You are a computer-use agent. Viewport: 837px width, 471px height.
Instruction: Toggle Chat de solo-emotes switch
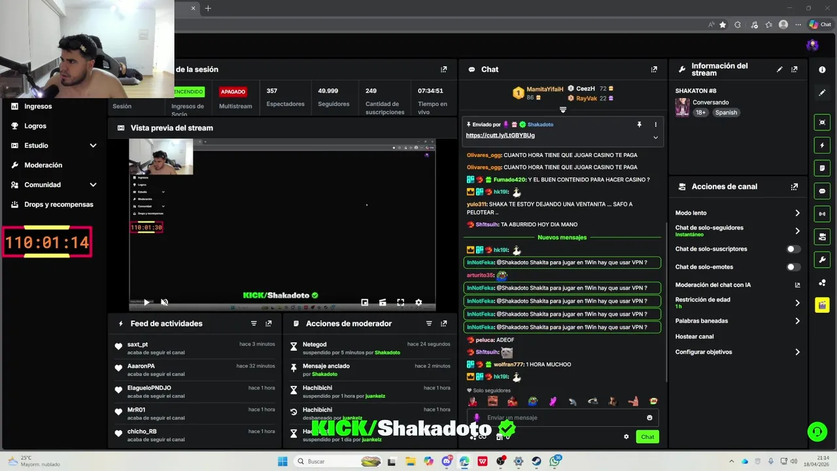793,267
